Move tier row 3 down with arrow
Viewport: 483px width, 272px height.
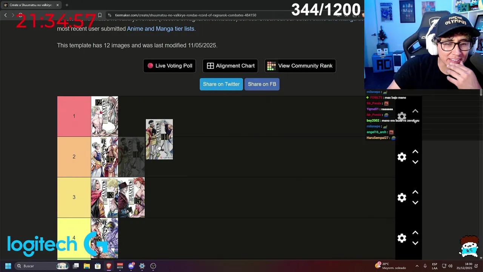point(415,203)
